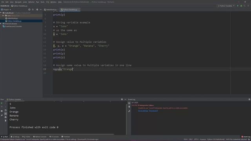Click the Debug bug icon in top toolbar
Image resolution: width=251 pixels, height=141 pixels.
point(241,6)
